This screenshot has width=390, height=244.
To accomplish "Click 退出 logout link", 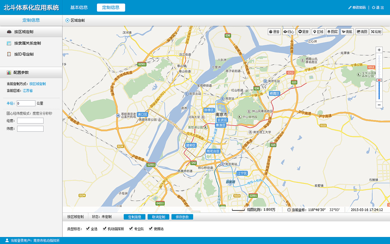I will 378,8.
